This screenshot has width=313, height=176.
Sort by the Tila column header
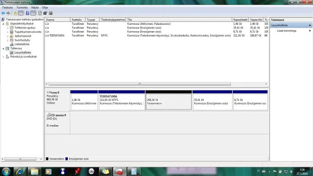point(179,20)
